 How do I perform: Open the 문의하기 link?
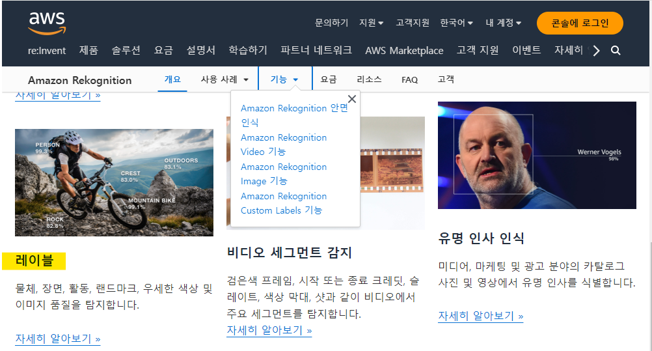pyautogui.click(x=331, y=23)
